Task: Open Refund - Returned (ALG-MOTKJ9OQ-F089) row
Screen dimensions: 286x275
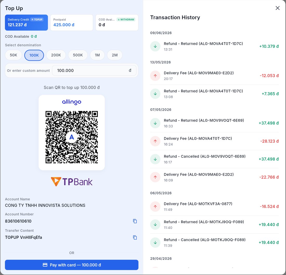Action: pyautogui.click(x=214, y=224)
